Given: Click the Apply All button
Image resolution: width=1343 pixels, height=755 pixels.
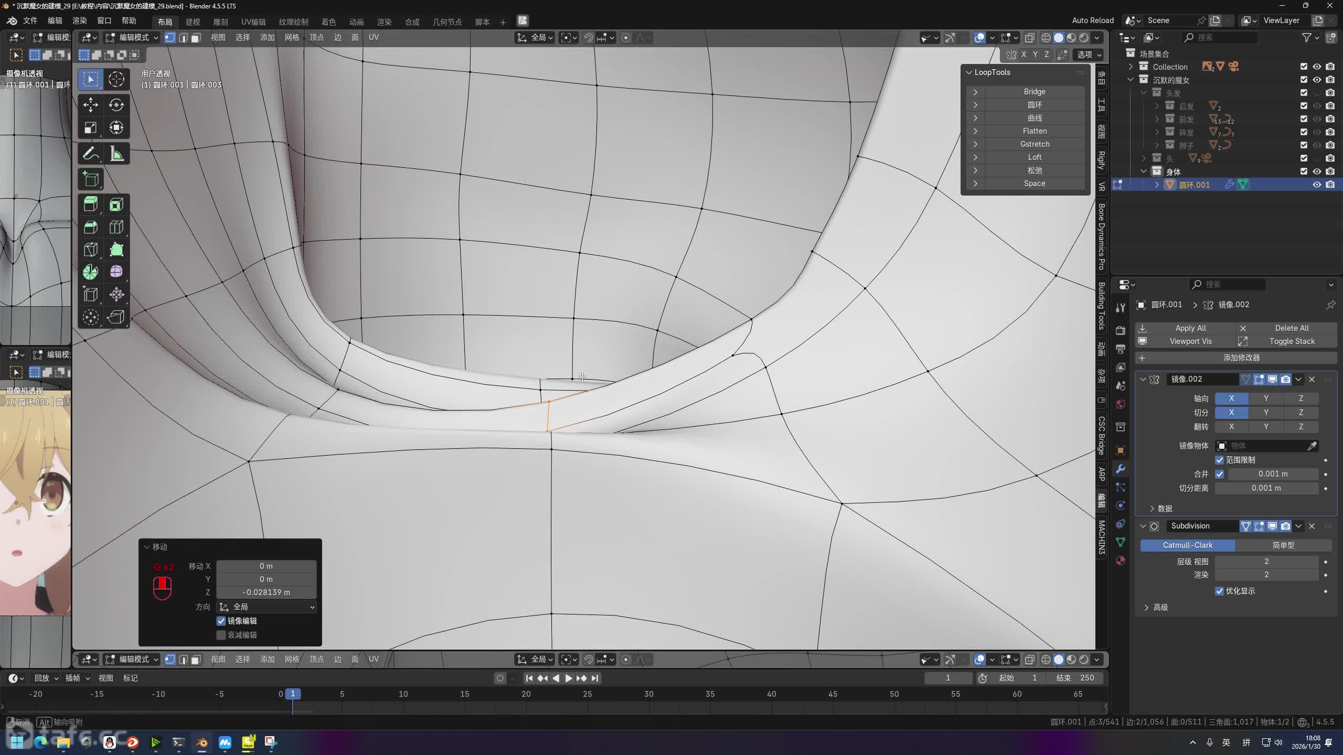Looking at the screenshot, I should tap(1190, 328).
